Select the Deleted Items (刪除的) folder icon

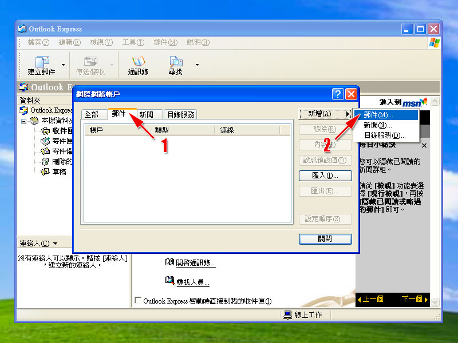(x=45, y=161)
